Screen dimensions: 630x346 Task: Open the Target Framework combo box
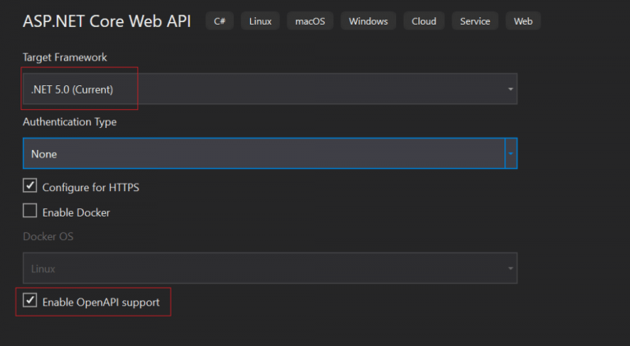(x=262, y=89)
